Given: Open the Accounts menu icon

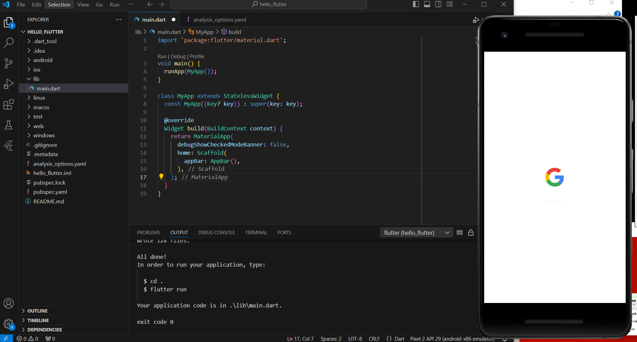Looking at the screenshot, I should pos(9,303).
